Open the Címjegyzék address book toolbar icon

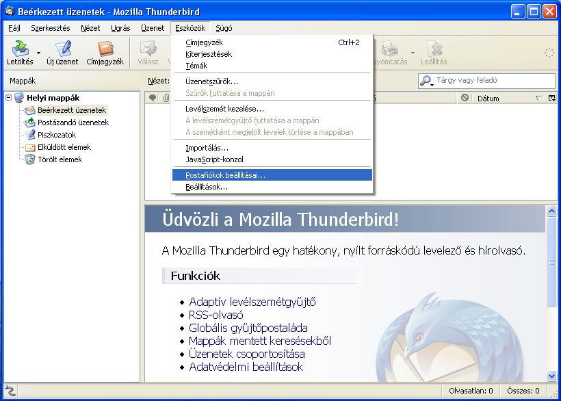105,49
